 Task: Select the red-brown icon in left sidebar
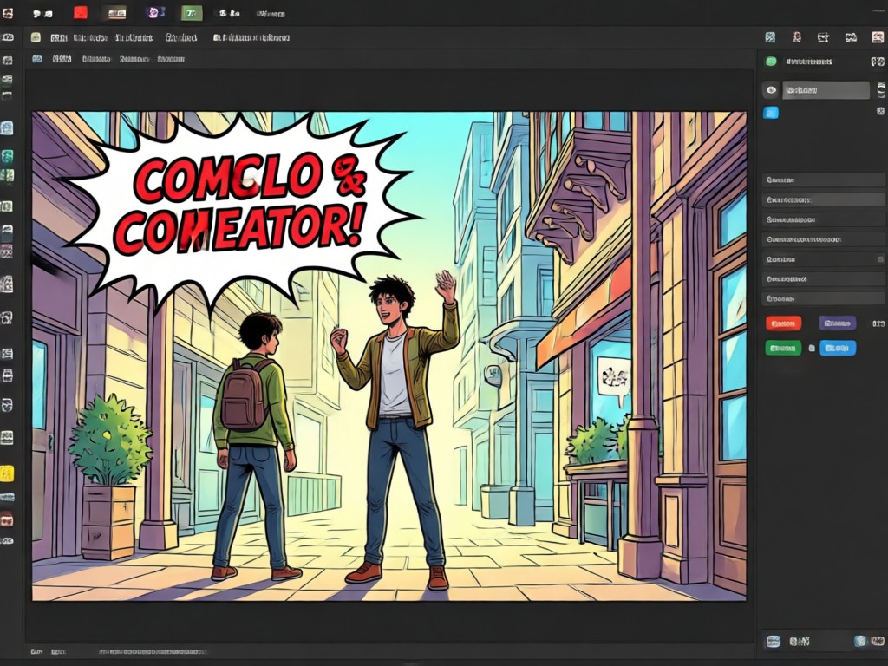pos(7,519)
